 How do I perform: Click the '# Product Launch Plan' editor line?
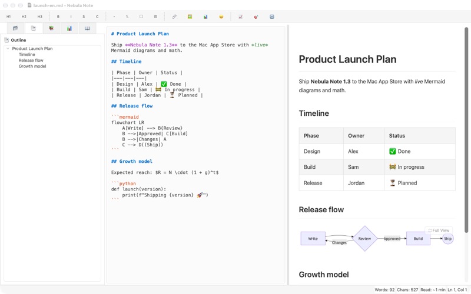(x=140, y=34)
